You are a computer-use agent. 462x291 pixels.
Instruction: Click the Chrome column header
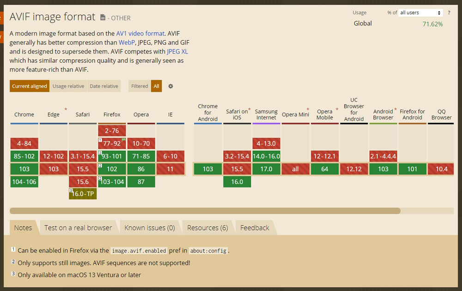(x=24, y=115)
